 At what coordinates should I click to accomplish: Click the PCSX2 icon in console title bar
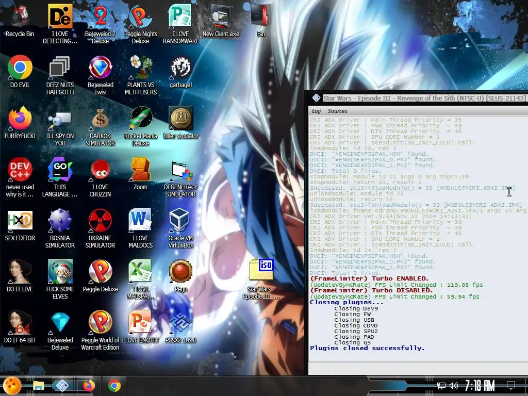click(x=316, y=98)
